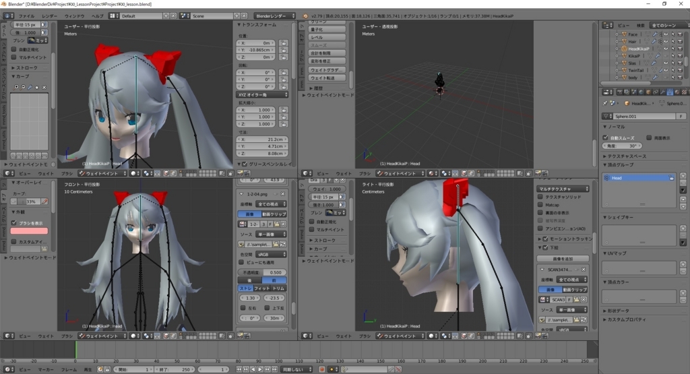Delete the Default screen layout
The image size is (690, 374).
(x=173, y=16)
